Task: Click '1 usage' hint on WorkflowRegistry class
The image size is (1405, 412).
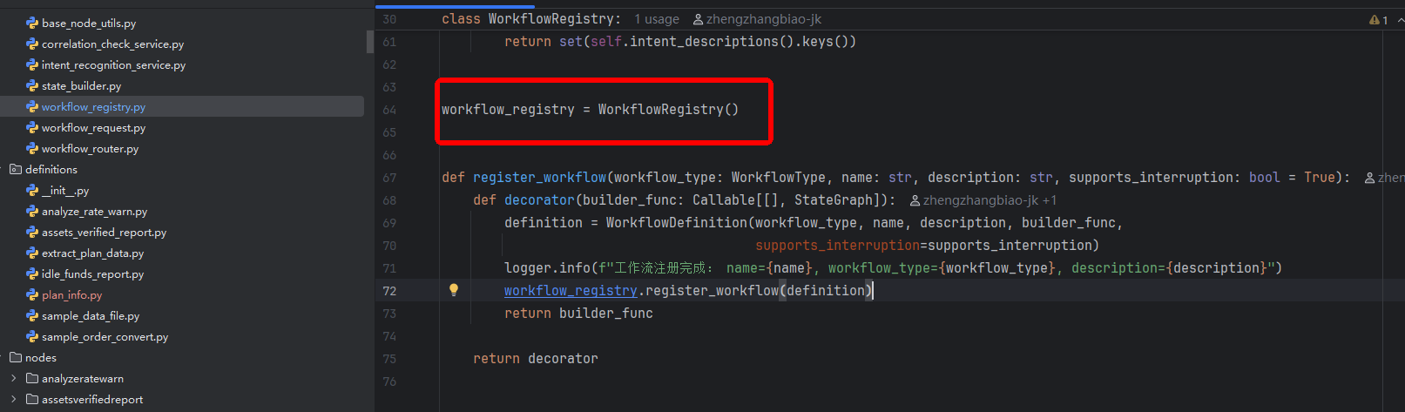Action: (x=657, y=19)
